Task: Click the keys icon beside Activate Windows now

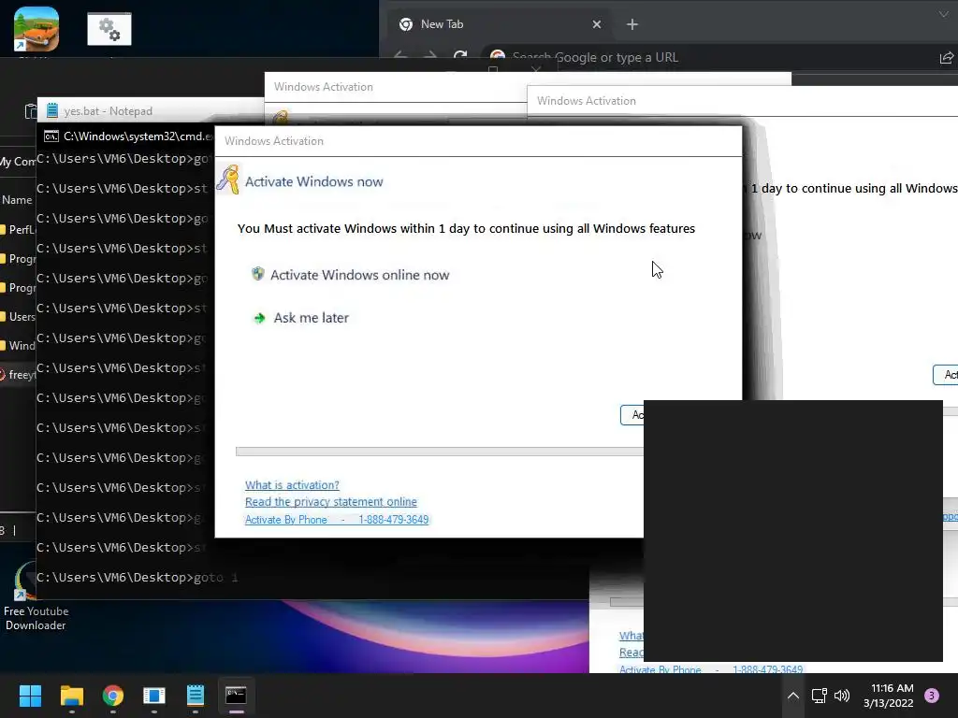Action: tap(228, 179)
